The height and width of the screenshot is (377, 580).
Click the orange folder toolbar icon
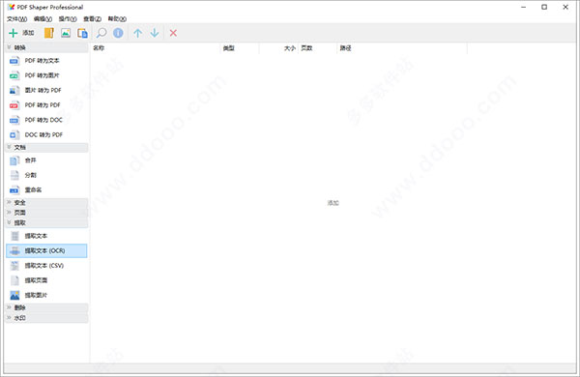point(49,33)
